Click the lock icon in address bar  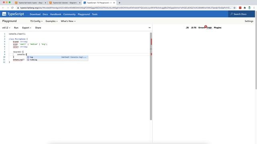18,8
